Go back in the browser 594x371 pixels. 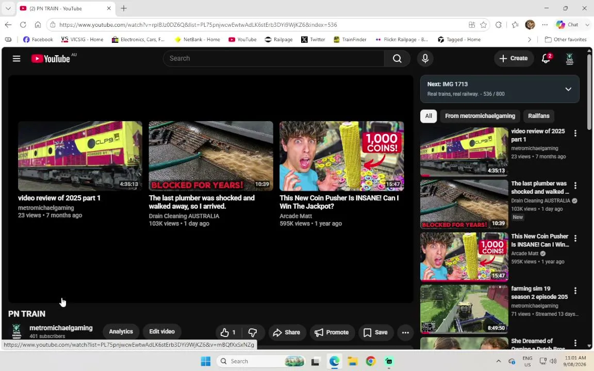8,25
